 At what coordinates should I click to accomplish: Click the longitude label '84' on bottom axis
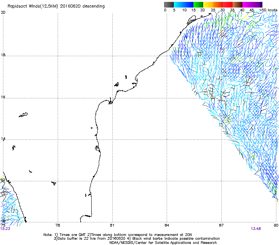click(167, 225)
